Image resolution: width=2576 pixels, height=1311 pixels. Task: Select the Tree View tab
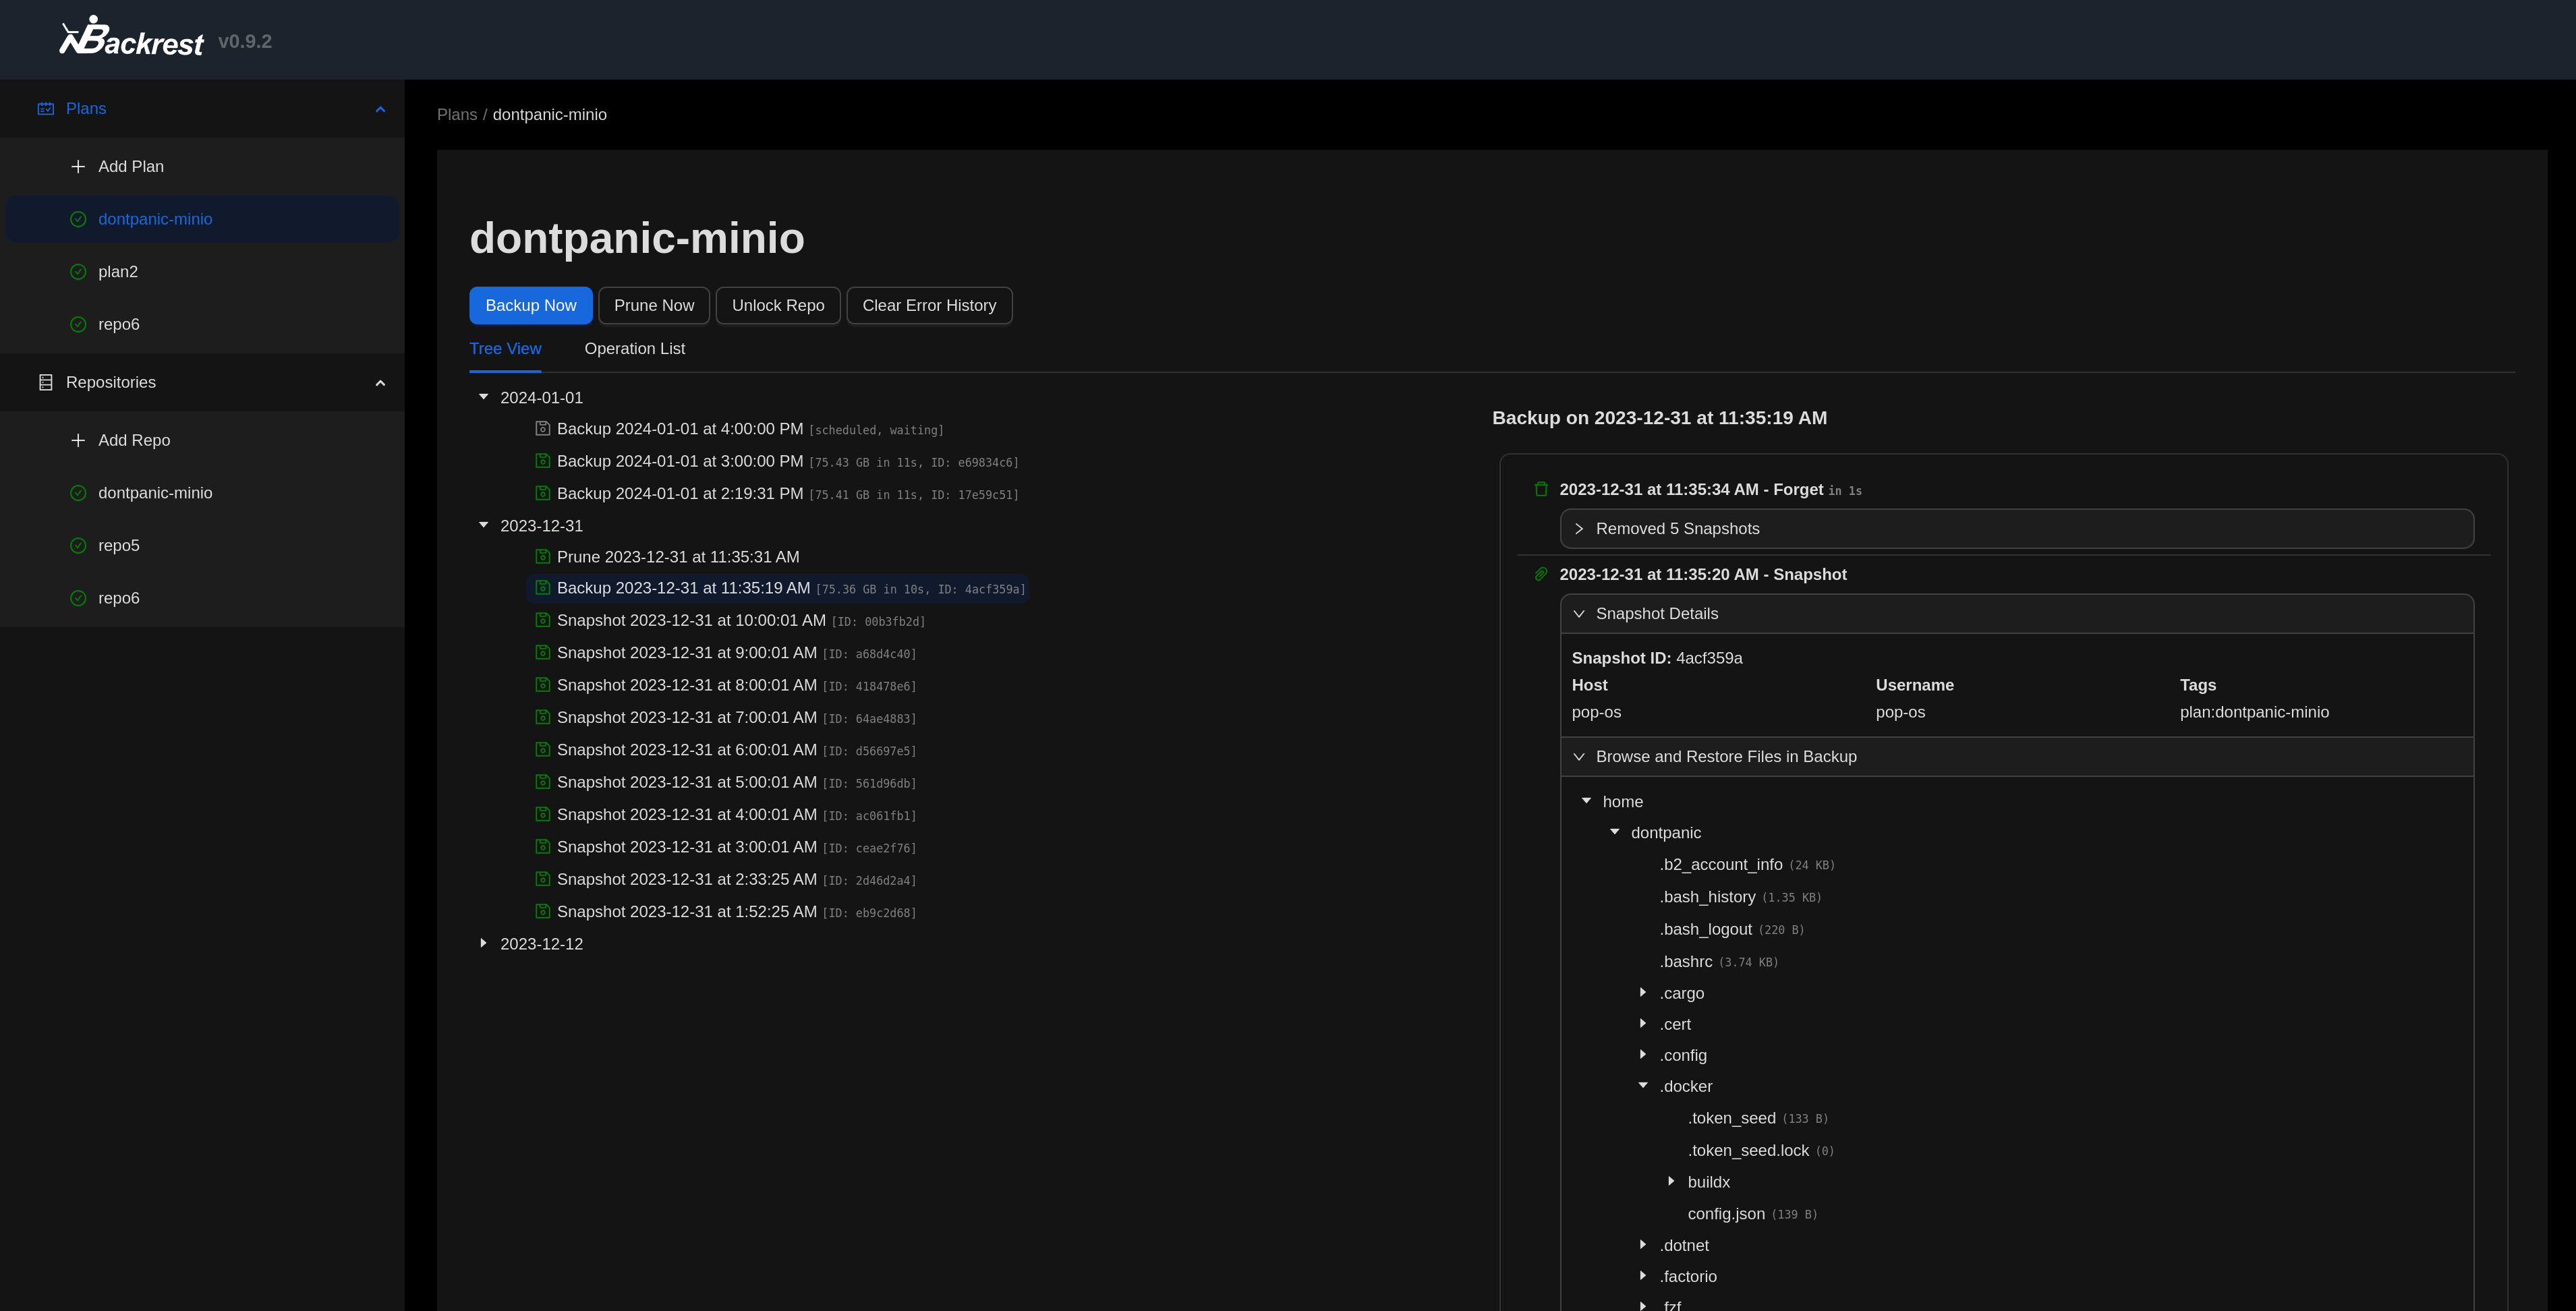pos(506,348)
